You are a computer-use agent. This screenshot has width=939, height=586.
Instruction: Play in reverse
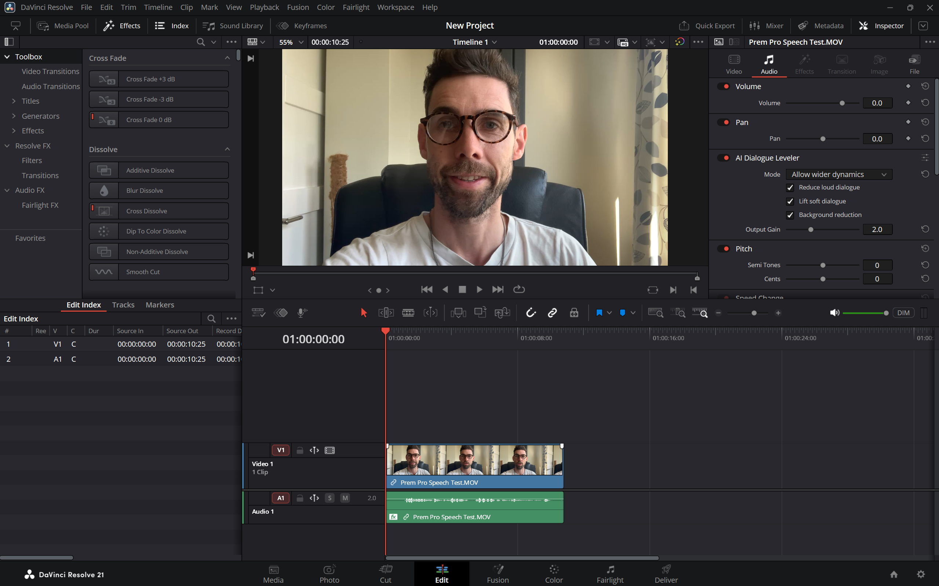pyautogui.click(x=445, y=290)
